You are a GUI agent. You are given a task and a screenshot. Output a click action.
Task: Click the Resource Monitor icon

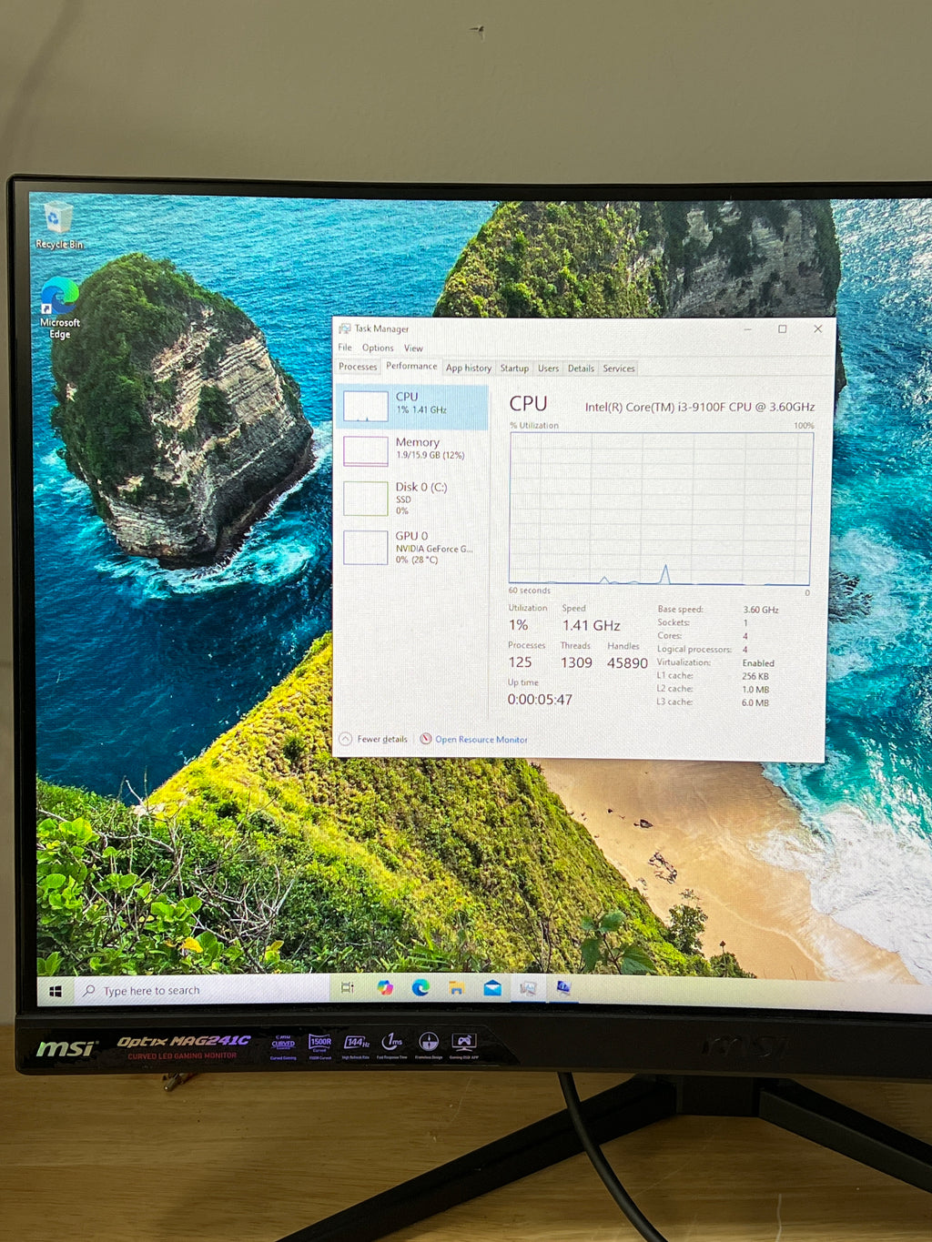(425, 739)
